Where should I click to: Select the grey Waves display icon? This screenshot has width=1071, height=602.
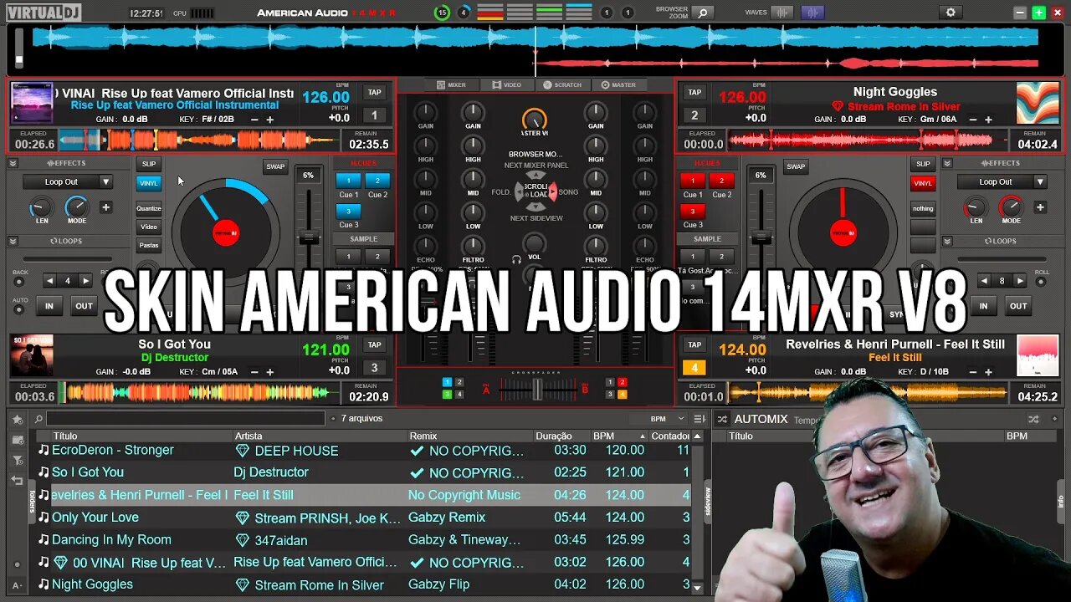click(x=782, y=13)
